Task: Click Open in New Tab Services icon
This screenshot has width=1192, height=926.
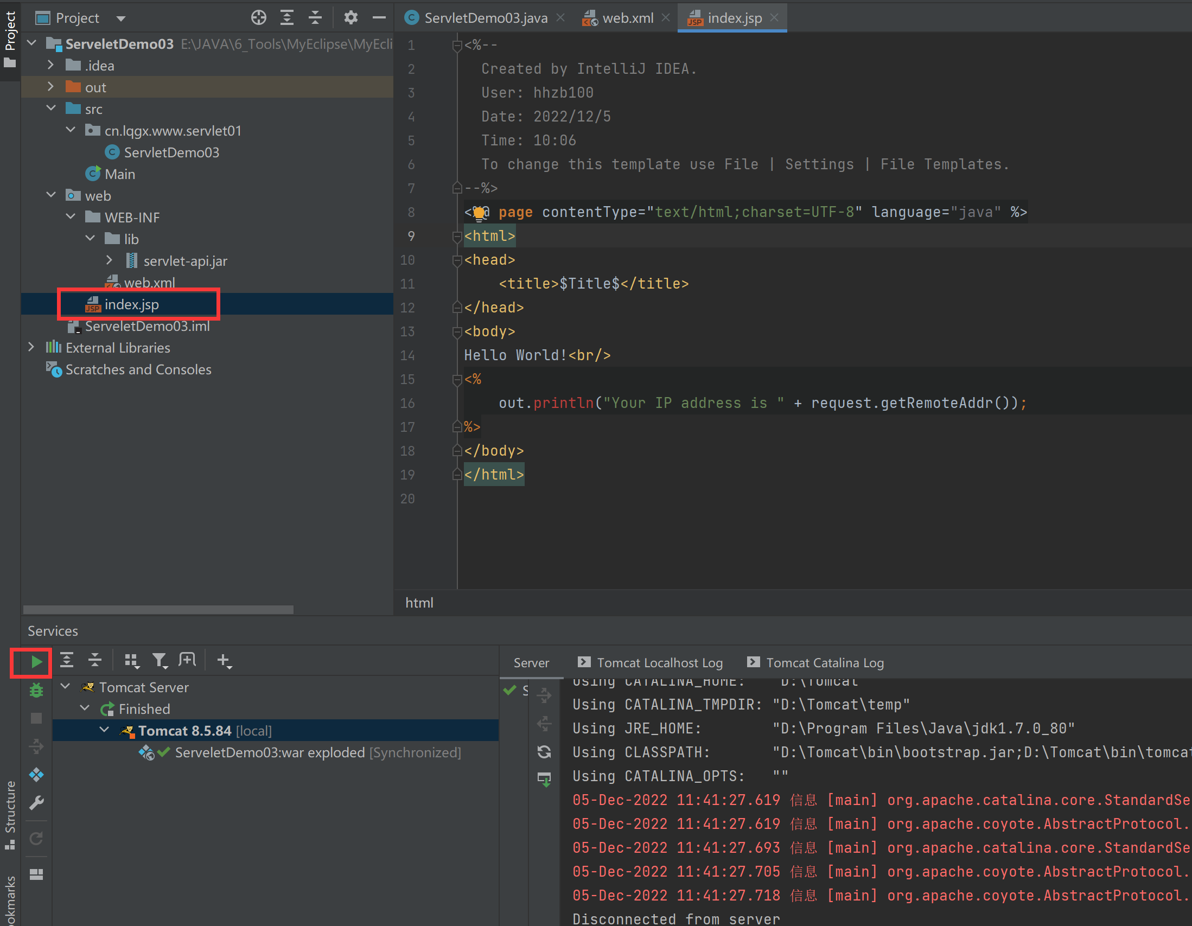Action: pos(187,660)
